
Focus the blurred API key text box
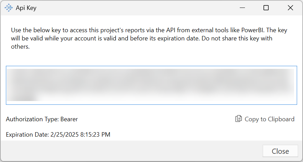coord(151,85)
